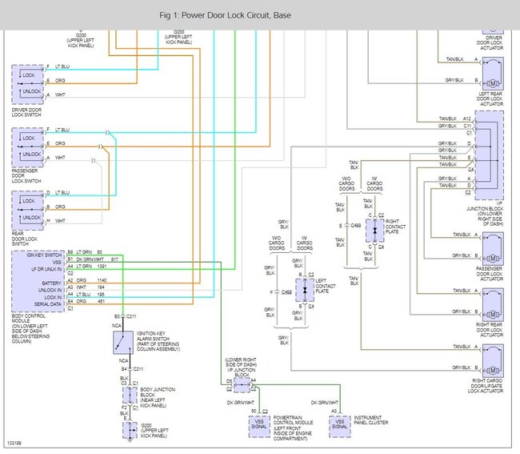The width and height of the screenshot is (520, 454).
Task: Select the 'INSTRUMENT PANEL CLUSTER' label
Action: pyautogui.click(x=370, y=420)
